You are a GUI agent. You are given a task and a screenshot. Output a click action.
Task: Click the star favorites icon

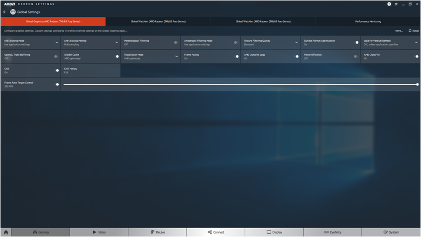click(x=396, y=4)
